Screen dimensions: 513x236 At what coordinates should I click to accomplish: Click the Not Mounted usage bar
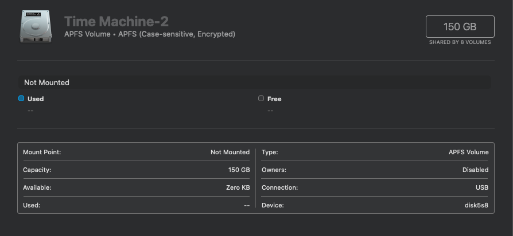[x=254, y=82]
